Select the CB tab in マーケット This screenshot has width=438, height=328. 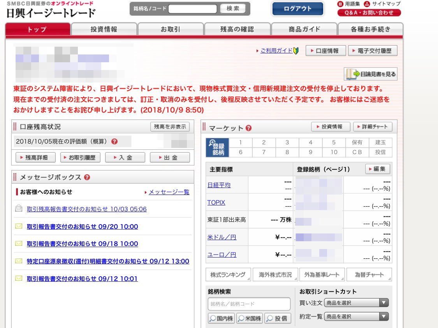click(357, 152)
